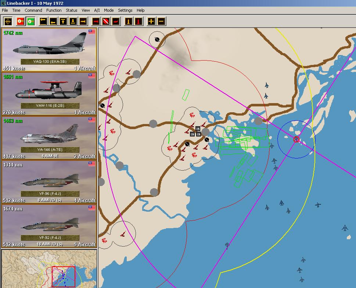Click the plus zoom-in toolbar icon

(x=151, y=21)
